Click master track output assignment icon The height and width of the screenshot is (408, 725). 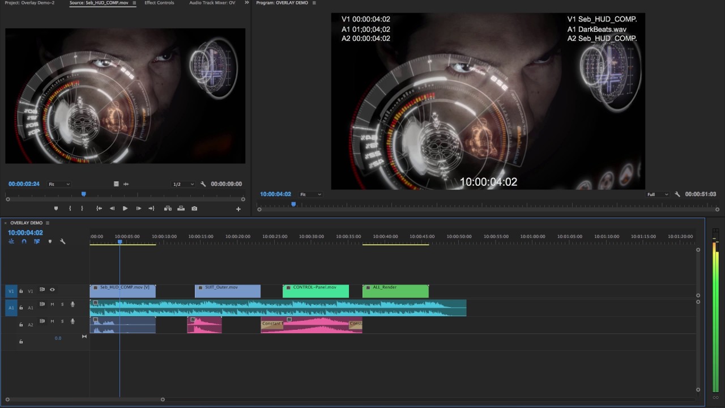point(84,337)
